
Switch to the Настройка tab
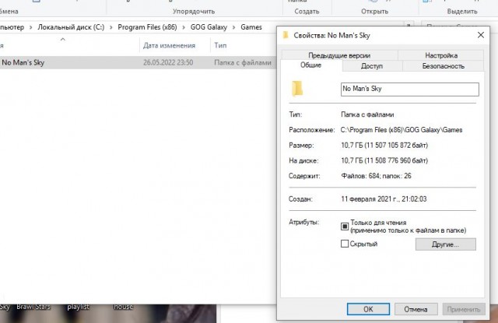click(x=441, y=55)
